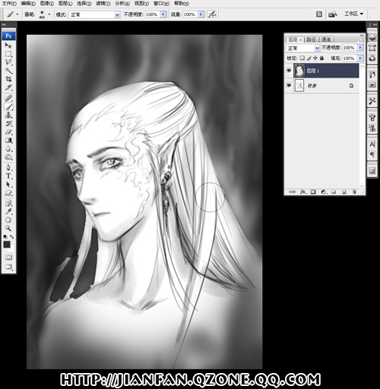Hide Layer 1 with eye icon
The image size is (380, 389).
pos(289,70)
